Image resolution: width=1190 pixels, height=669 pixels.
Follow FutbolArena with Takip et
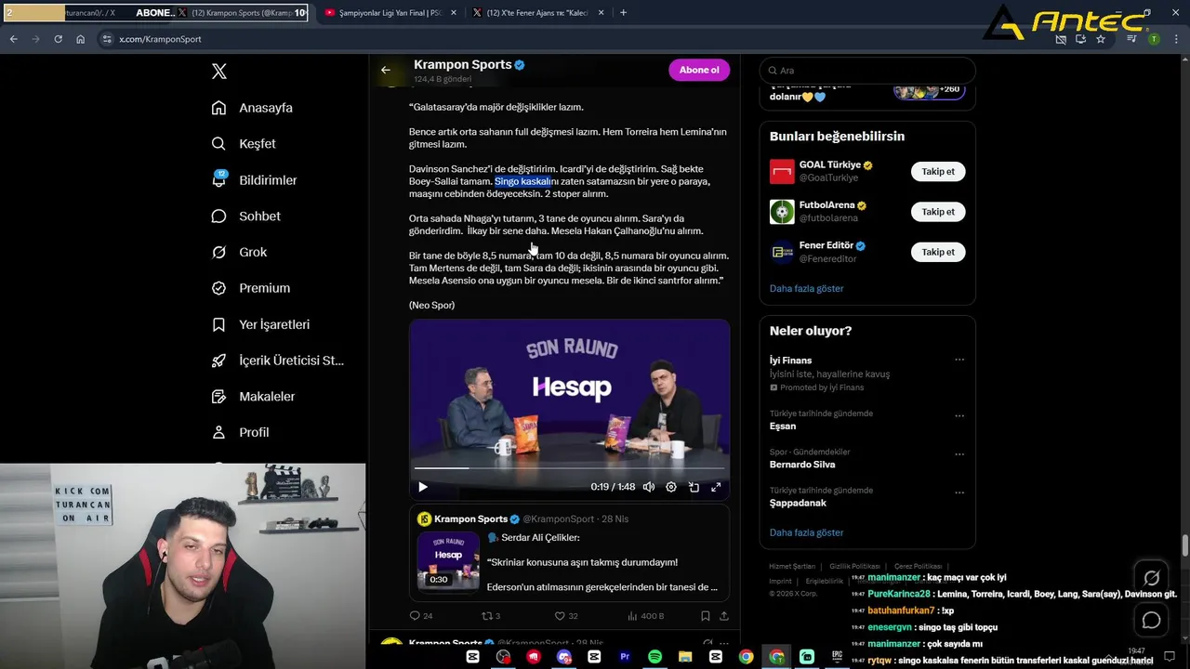tap(938, 212)
